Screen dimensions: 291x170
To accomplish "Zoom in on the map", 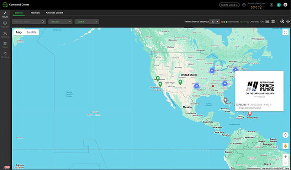I will [285, 157].
